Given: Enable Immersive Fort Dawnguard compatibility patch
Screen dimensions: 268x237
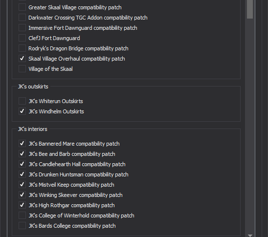Looking at the screenshot, I should pyautogui.click(x=22, y=28).
